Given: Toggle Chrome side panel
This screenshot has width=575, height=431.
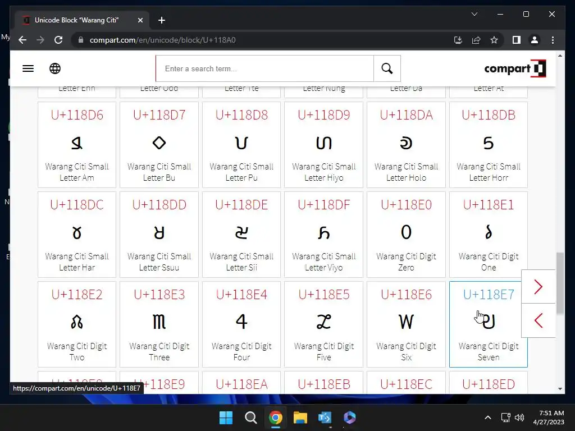Looking at the screenshot, I should point(517,40).
